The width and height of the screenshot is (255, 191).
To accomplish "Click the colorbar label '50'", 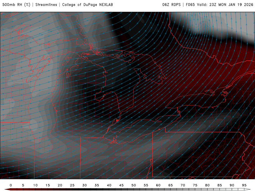I will click(134, 185).
